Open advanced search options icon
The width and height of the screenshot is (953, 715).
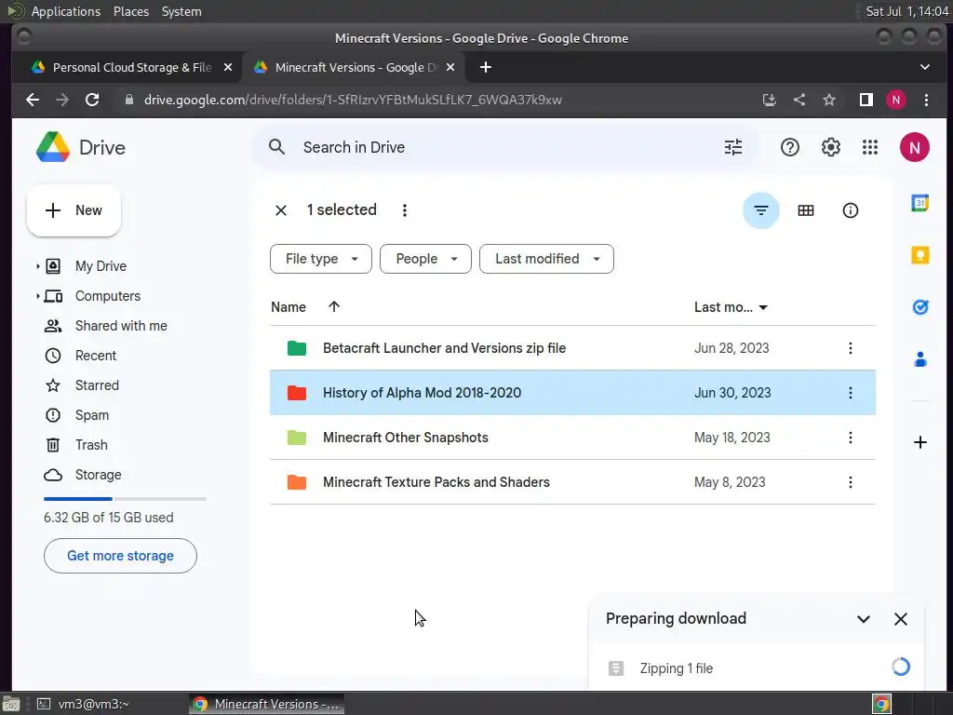733,147
